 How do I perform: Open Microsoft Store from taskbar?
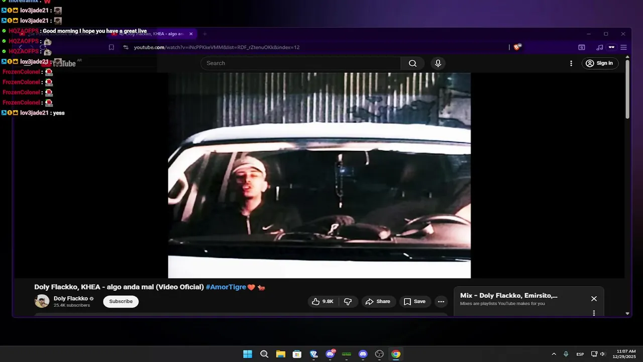(x=297, y=354)
